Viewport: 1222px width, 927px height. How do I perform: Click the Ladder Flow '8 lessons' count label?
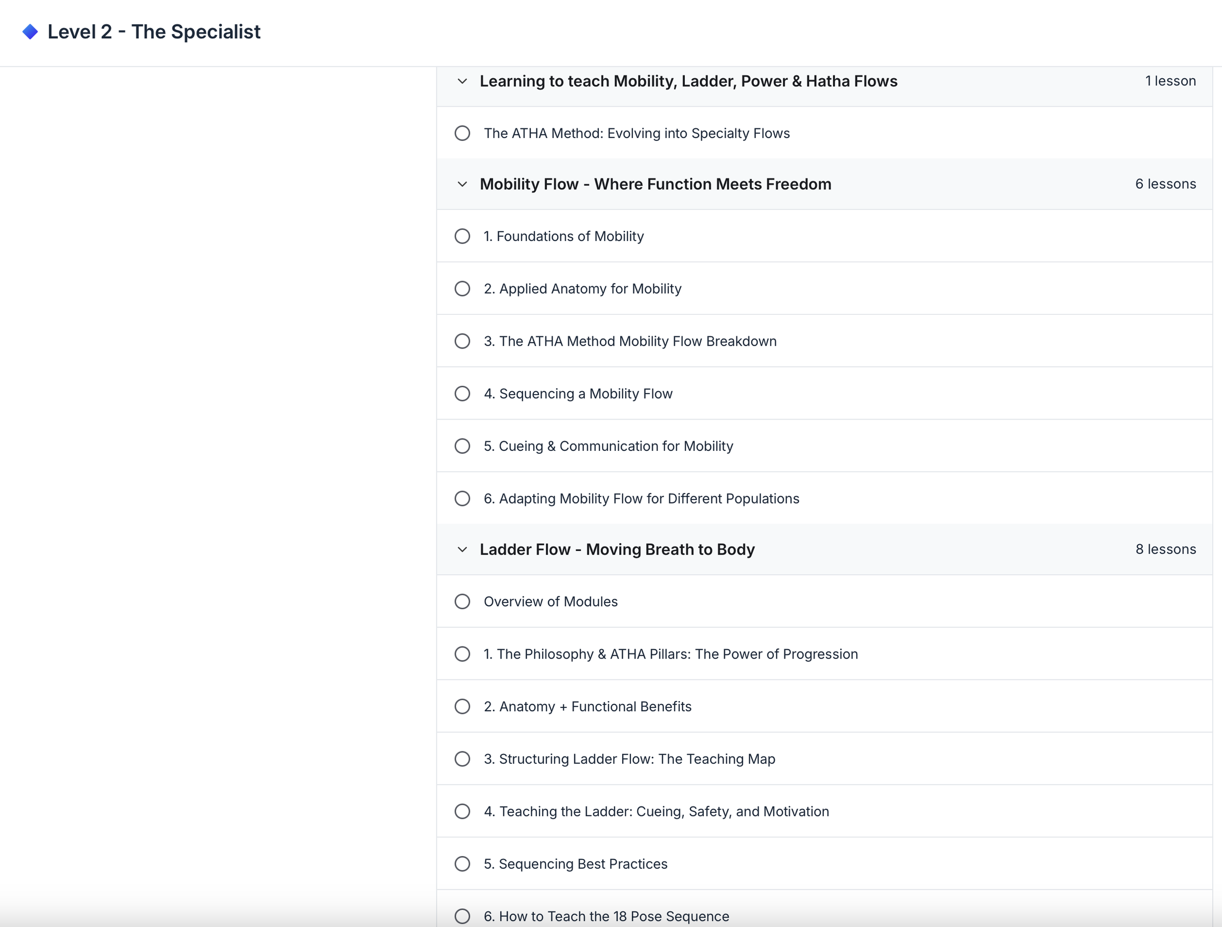click(x=1166, y=549)
